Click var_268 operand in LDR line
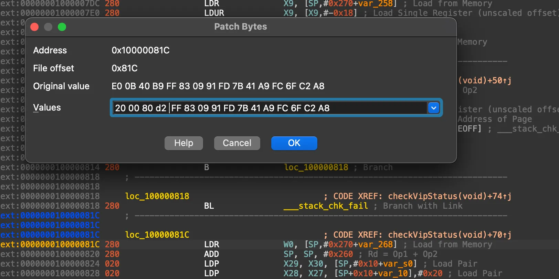 pyautogui.click(x=378, y=245)
